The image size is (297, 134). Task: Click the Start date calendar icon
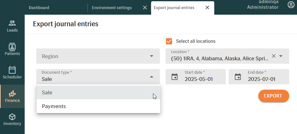175,77
